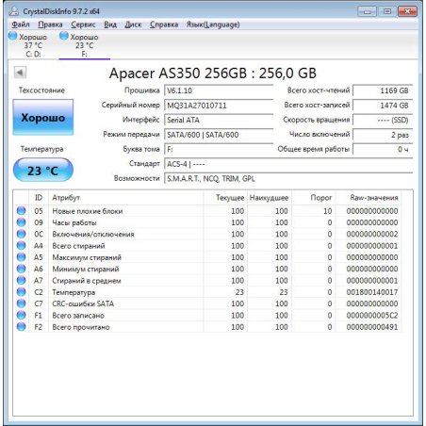Image resolution: width=426 pixels, height=426 pixels.
Task: Click the previous disk arrow button
Action: [x=20, y=73]
